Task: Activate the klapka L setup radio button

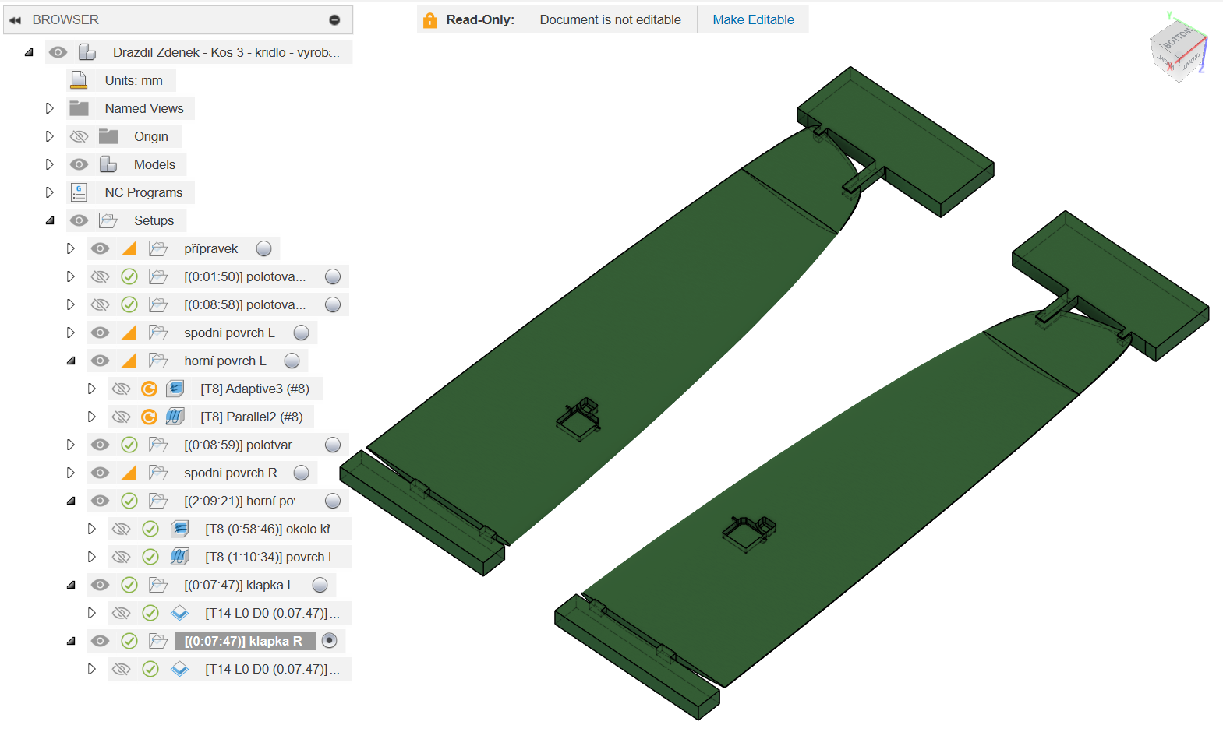Action: 320,585
